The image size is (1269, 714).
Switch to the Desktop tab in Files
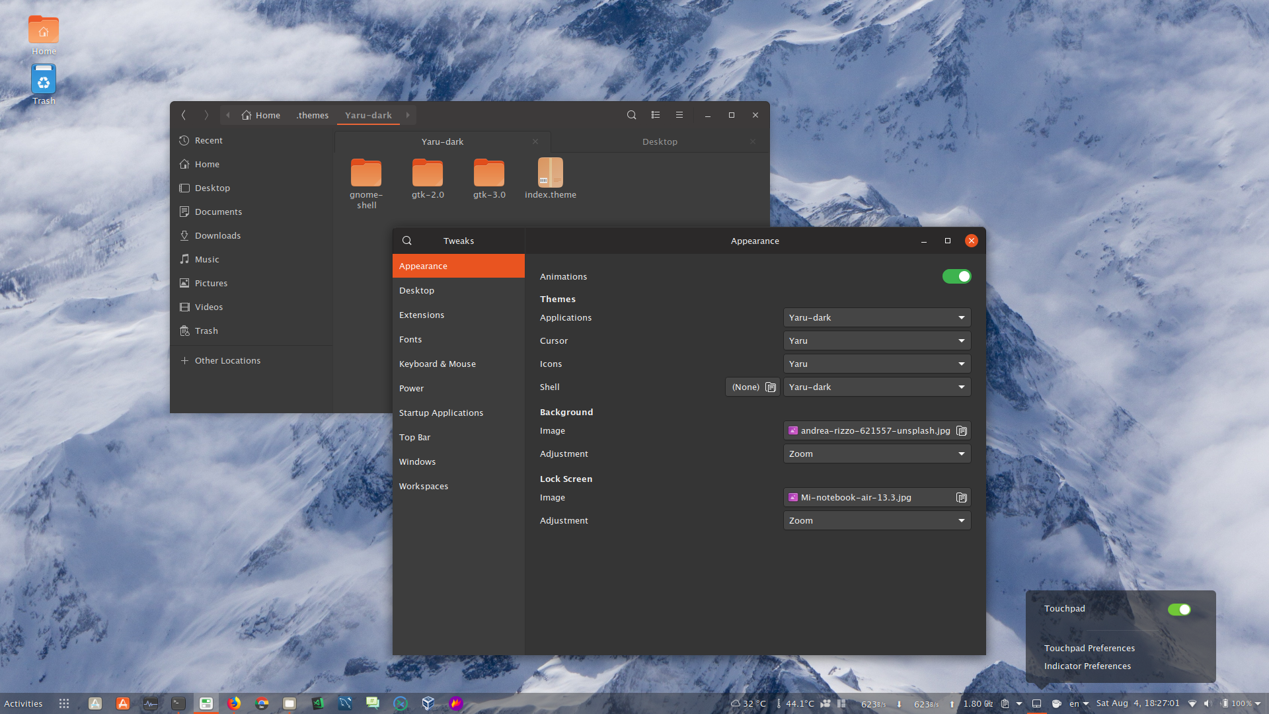click(x=659, y=141)
